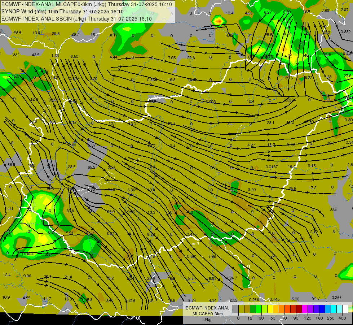Click the map value 9.96
The height and width of the screenshot is (325, 353).
coord(27,276)
